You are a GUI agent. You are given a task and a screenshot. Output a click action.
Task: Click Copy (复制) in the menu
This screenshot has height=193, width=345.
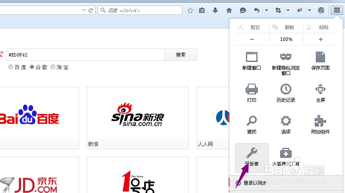286,28
